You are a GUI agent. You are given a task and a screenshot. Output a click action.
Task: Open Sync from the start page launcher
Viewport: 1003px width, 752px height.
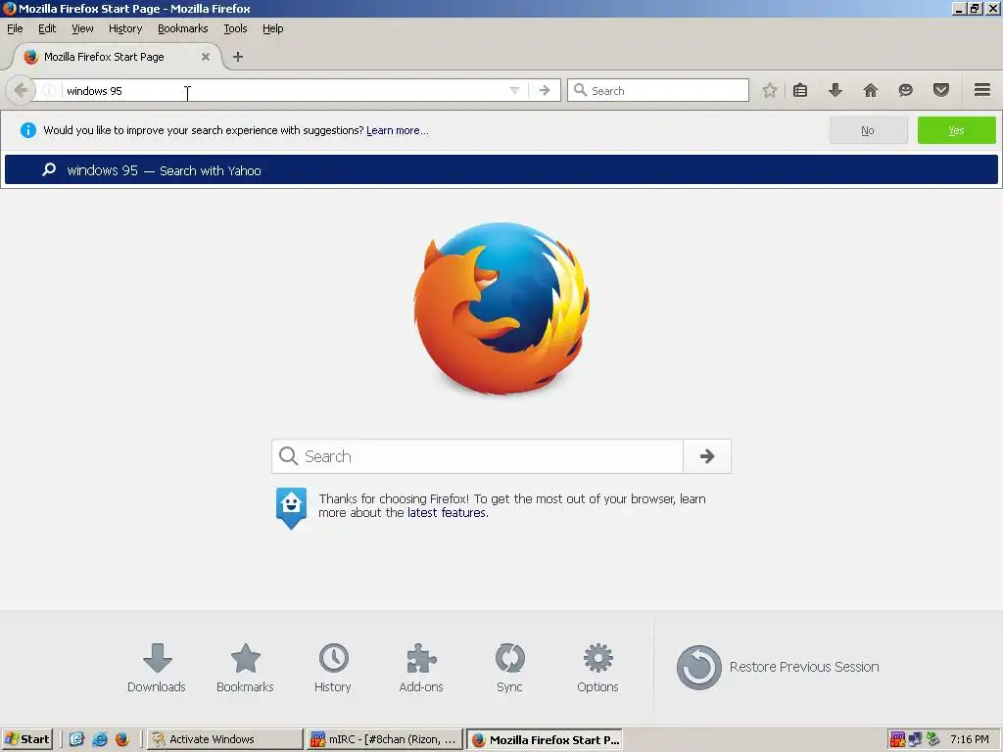(509, 668)
